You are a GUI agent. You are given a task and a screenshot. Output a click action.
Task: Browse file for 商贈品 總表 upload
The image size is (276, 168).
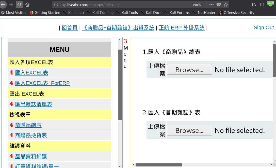[189, 69]
